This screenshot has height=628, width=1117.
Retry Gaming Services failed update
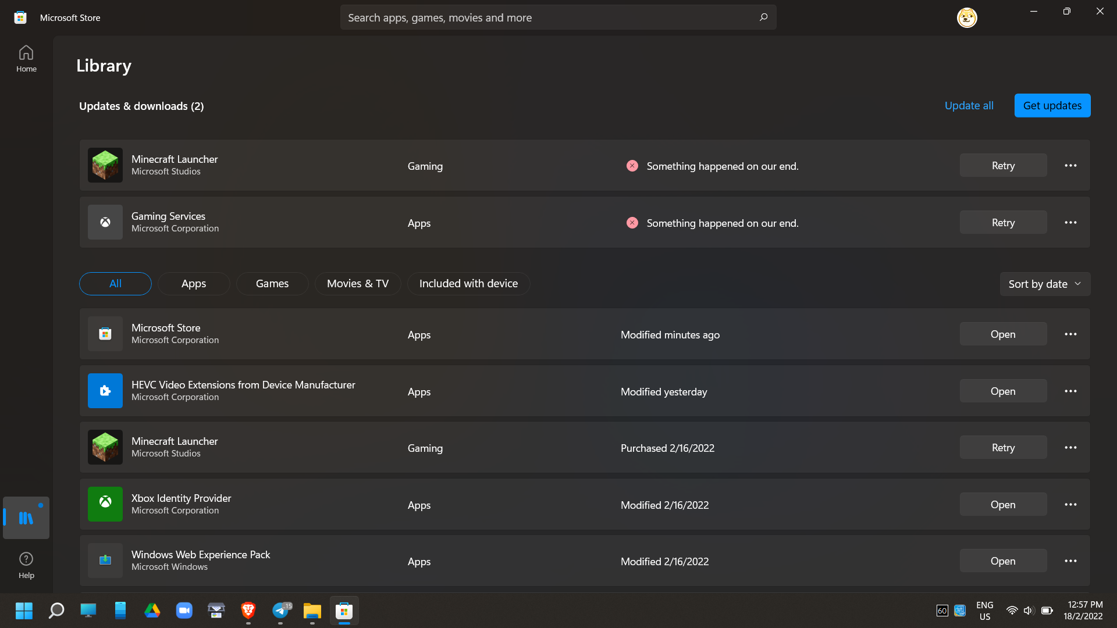click(x=1003, y=223)
